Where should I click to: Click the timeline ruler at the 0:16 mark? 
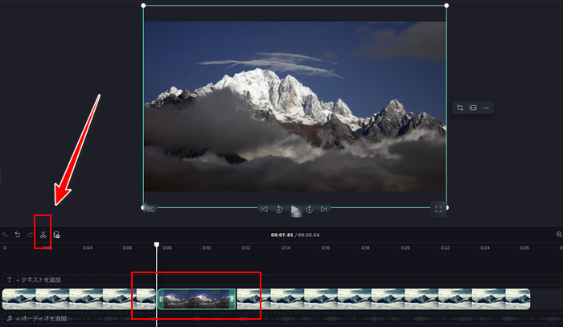pyautogui.click(x=325, y=248)
